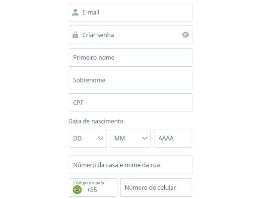
Task: Focus the CPF input box
Action: (131, 103)
